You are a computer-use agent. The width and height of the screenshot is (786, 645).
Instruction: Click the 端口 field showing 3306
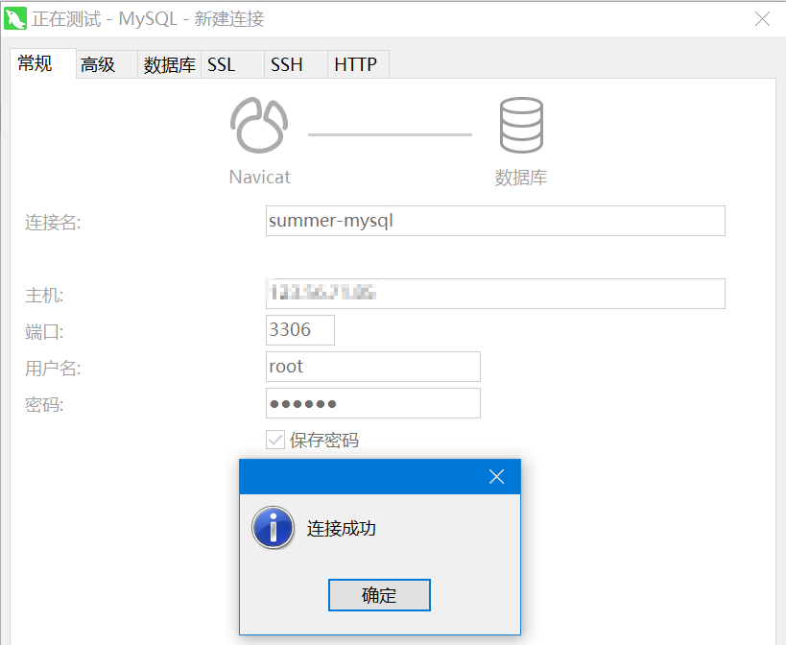[x=300, y=330]
